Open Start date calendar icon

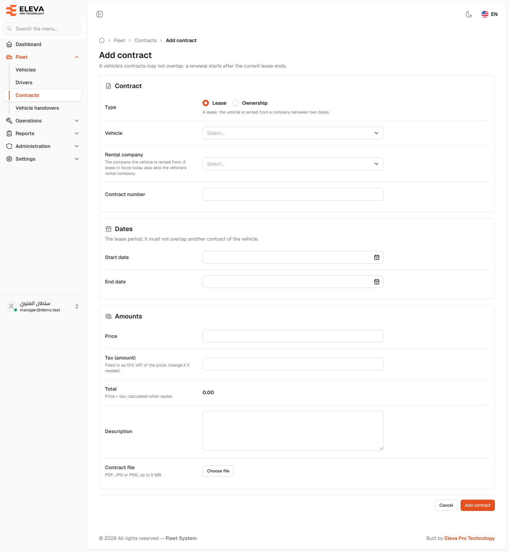[377, 257]
